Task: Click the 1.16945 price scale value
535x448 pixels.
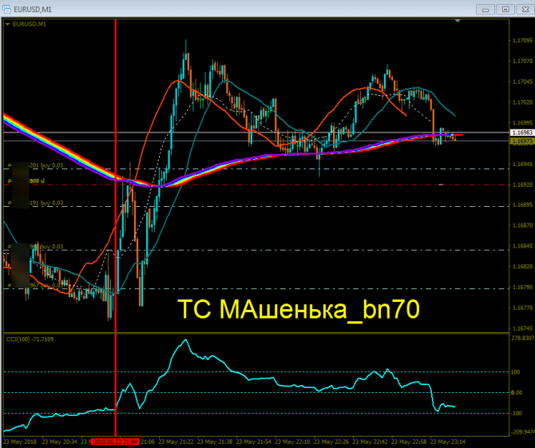Action: pos(523,165)
